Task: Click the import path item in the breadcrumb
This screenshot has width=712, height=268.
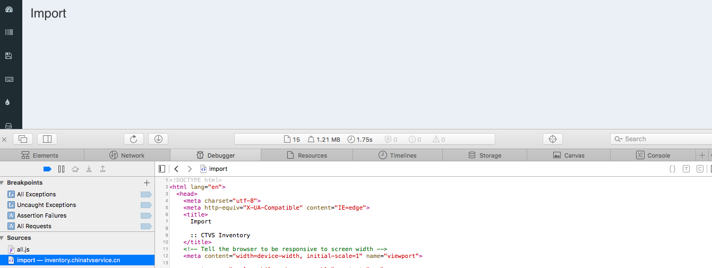Action: point(213,169)
